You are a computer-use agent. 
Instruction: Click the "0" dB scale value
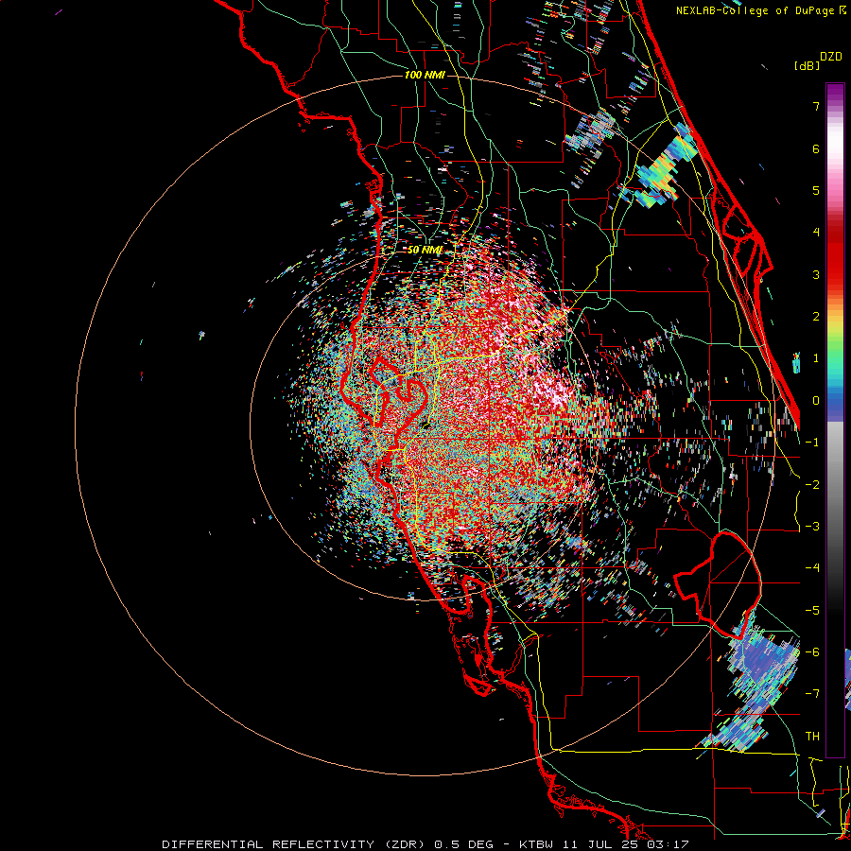click(x=816, y=401)
